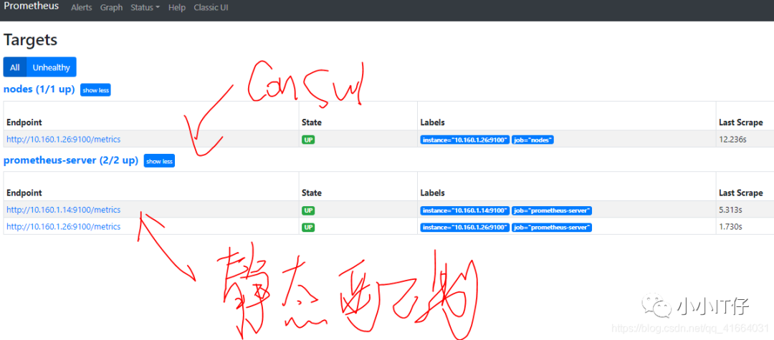This screenshot has height=340, width=774.
Task: Click last scrape value 12.236s
Action: pos(732,140)
